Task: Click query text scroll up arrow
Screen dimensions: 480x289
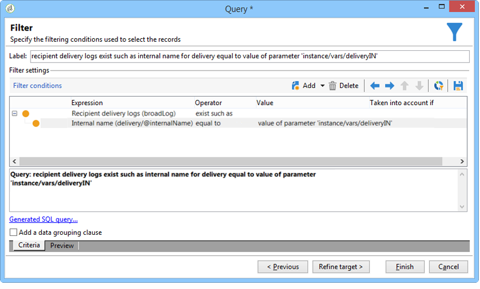Action: (462, 174)
